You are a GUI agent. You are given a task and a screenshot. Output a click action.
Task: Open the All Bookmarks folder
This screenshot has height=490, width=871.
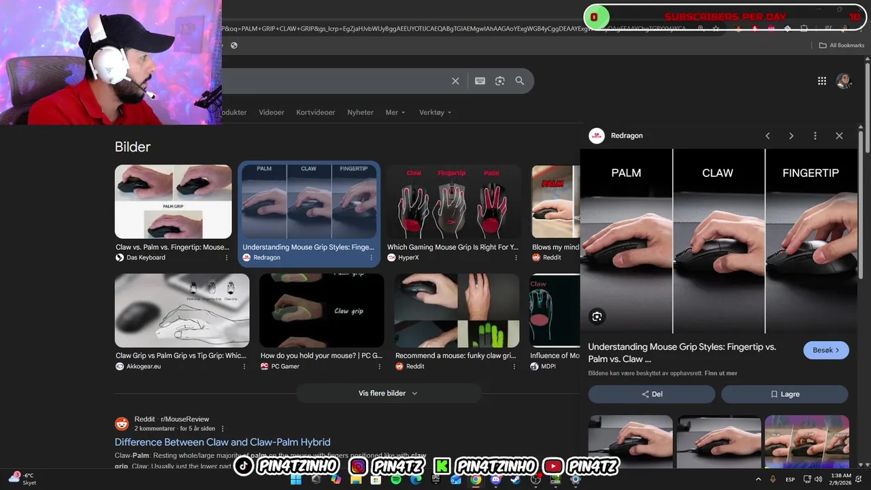pyautogui.click(x=841, y=46)
